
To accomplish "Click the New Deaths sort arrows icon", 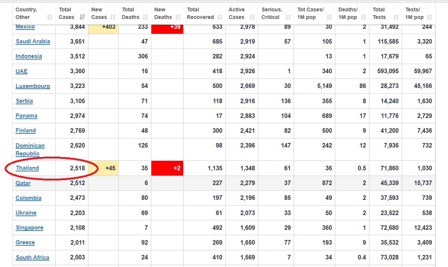I will (x=178, y=17).
